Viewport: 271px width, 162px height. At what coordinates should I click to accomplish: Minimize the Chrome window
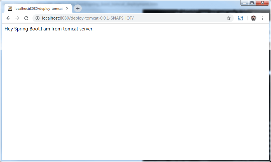[x=244, y=3]
